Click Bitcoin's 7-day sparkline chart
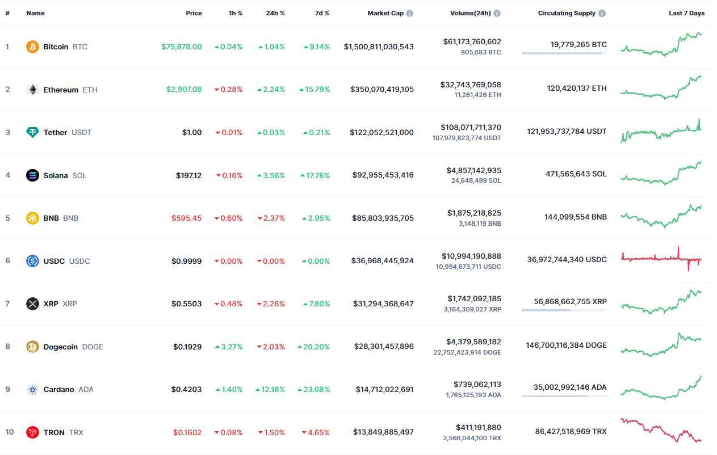This screenshot has height=455, width=717. point(661,44)
